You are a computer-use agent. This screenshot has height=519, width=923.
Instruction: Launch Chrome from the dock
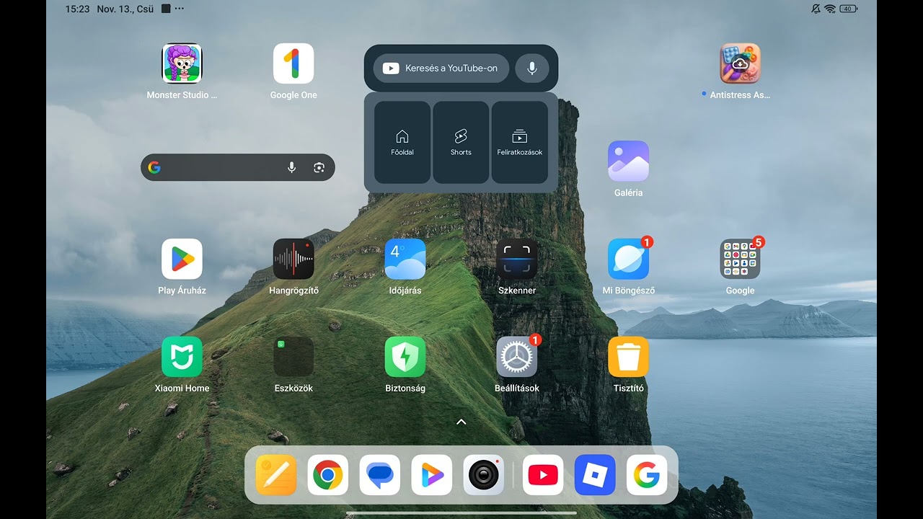pyautogui.click(x=328, y=475)
